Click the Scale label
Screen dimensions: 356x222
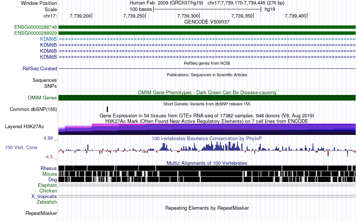click(x=51, y=9)
